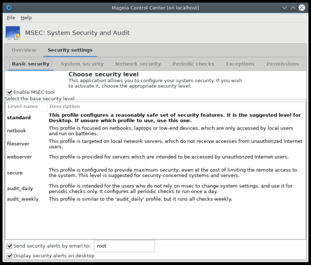Close the Mageia Control Center window

pos(302,8)
